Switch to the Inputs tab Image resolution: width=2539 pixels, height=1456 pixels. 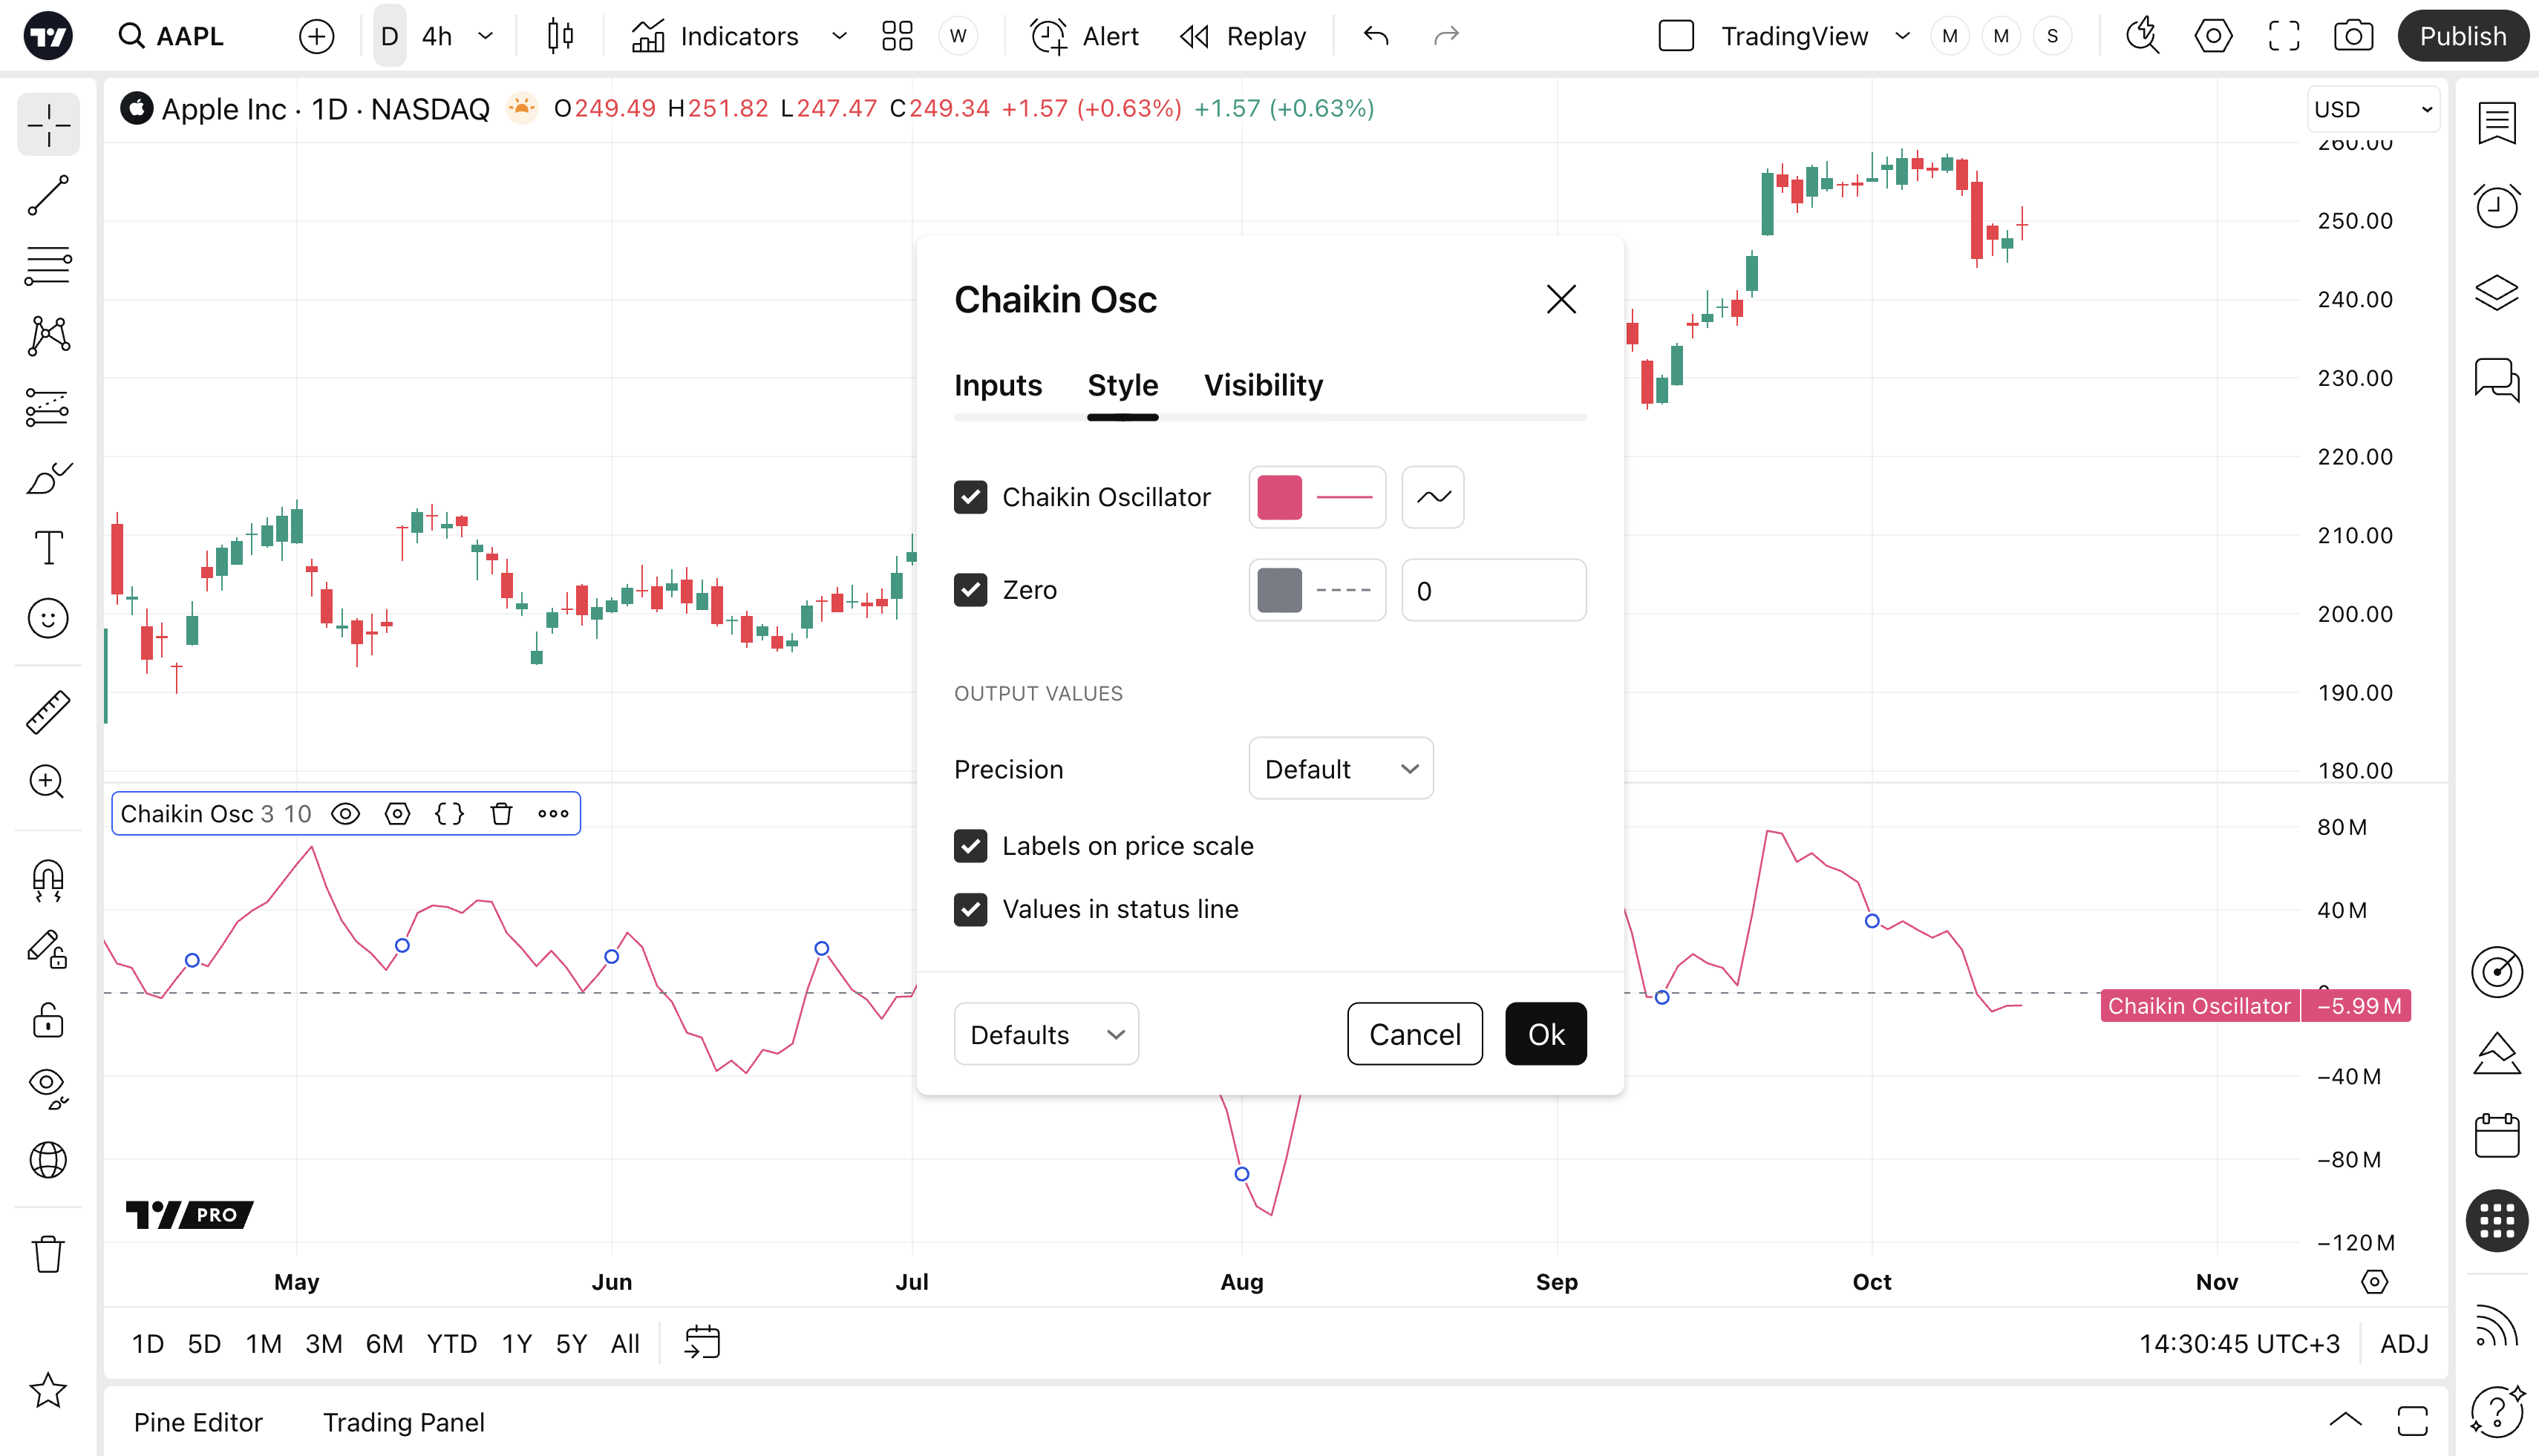point(997,385)
